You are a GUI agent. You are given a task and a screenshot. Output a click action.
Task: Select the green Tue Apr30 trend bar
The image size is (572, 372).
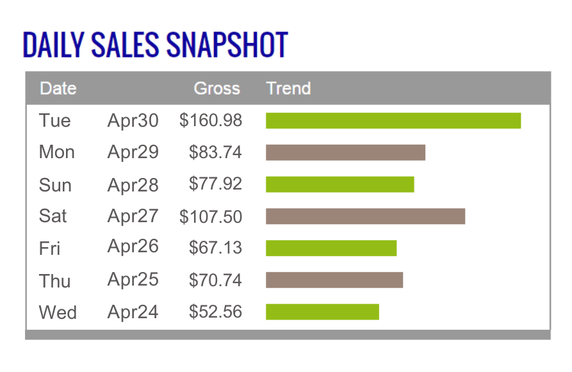click(393, 120)
